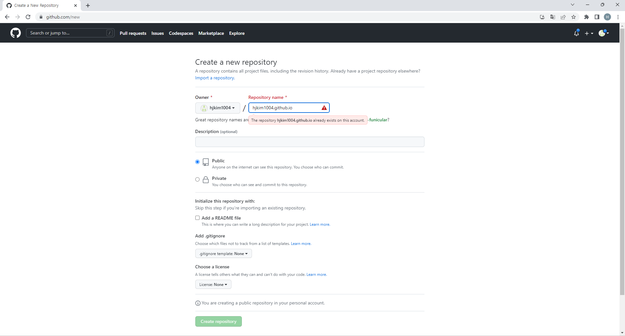Viewport: 625px width, 336px height.
Task: Click the Create repository button
Action: click(x=218, y=321)
